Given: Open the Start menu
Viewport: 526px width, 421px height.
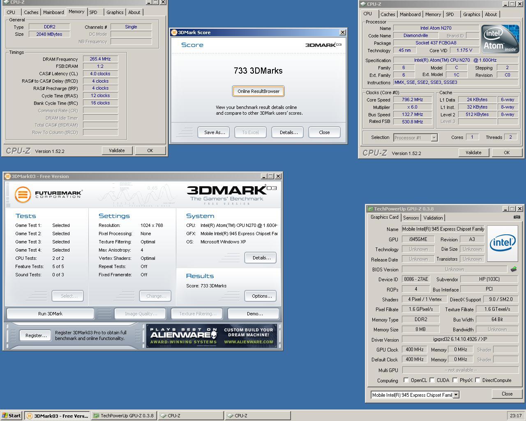Looking at the screenshot, I should pos(12,416).
